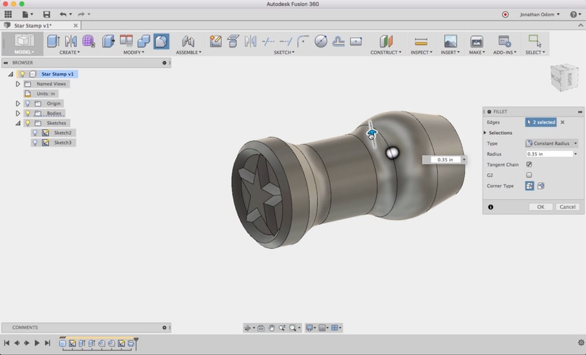The width and height of the screenshot is (586, 355).
Task: Toggle visibility bulb for Sketch3
Action: (35, 142)
